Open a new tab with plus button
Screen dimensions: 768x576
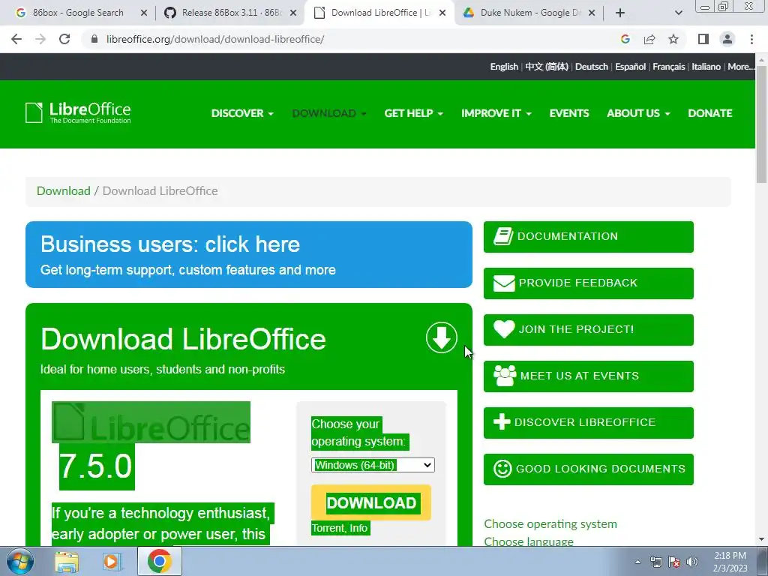[620, 13]
